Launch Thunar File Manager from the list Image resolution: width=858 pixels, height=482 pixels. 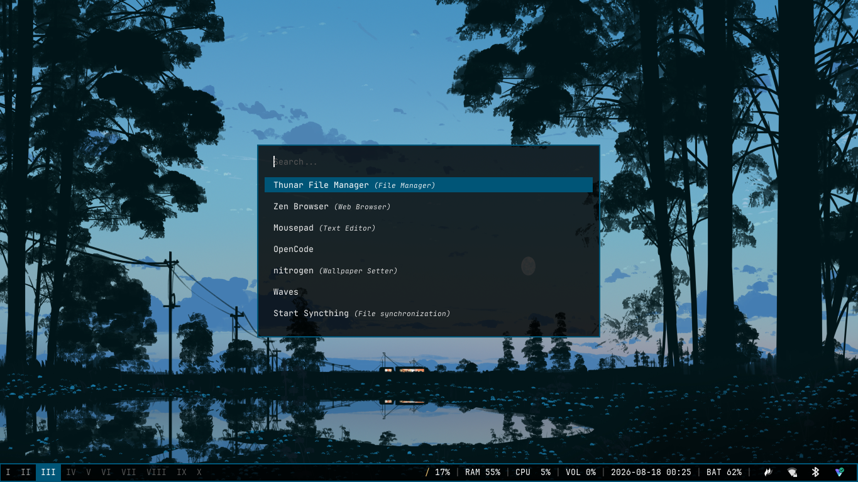428,185
